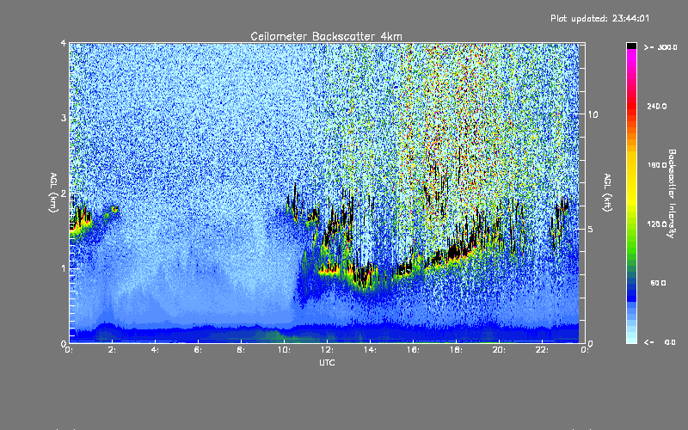The image size is (688, 430).
Task: Click the '3' km tick on left axis
Action: tap(64, 118)
